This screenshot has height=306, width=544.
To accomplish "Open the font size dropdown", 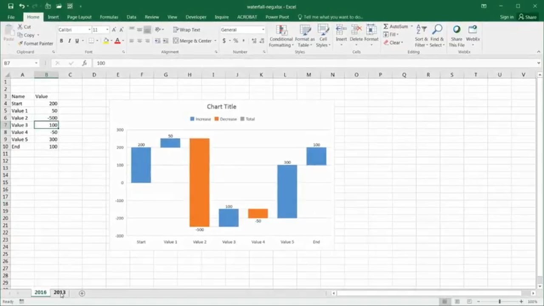I will pyautogui.click(x=107, y=30).
